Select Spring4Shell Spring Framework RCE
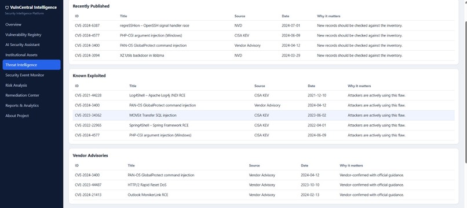Image resolution: width=467 pixels, height=208 pixels. pyautogui.click(x=159, y=125)
